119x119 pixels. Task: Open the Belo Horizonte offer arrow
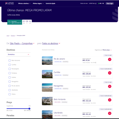[x=110, y=100]
